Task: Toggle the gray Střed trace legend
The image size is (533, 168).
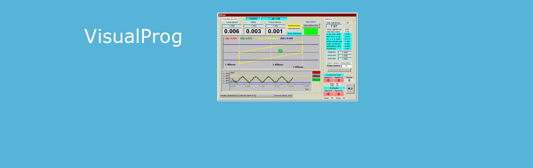Action: coord(316,76)
